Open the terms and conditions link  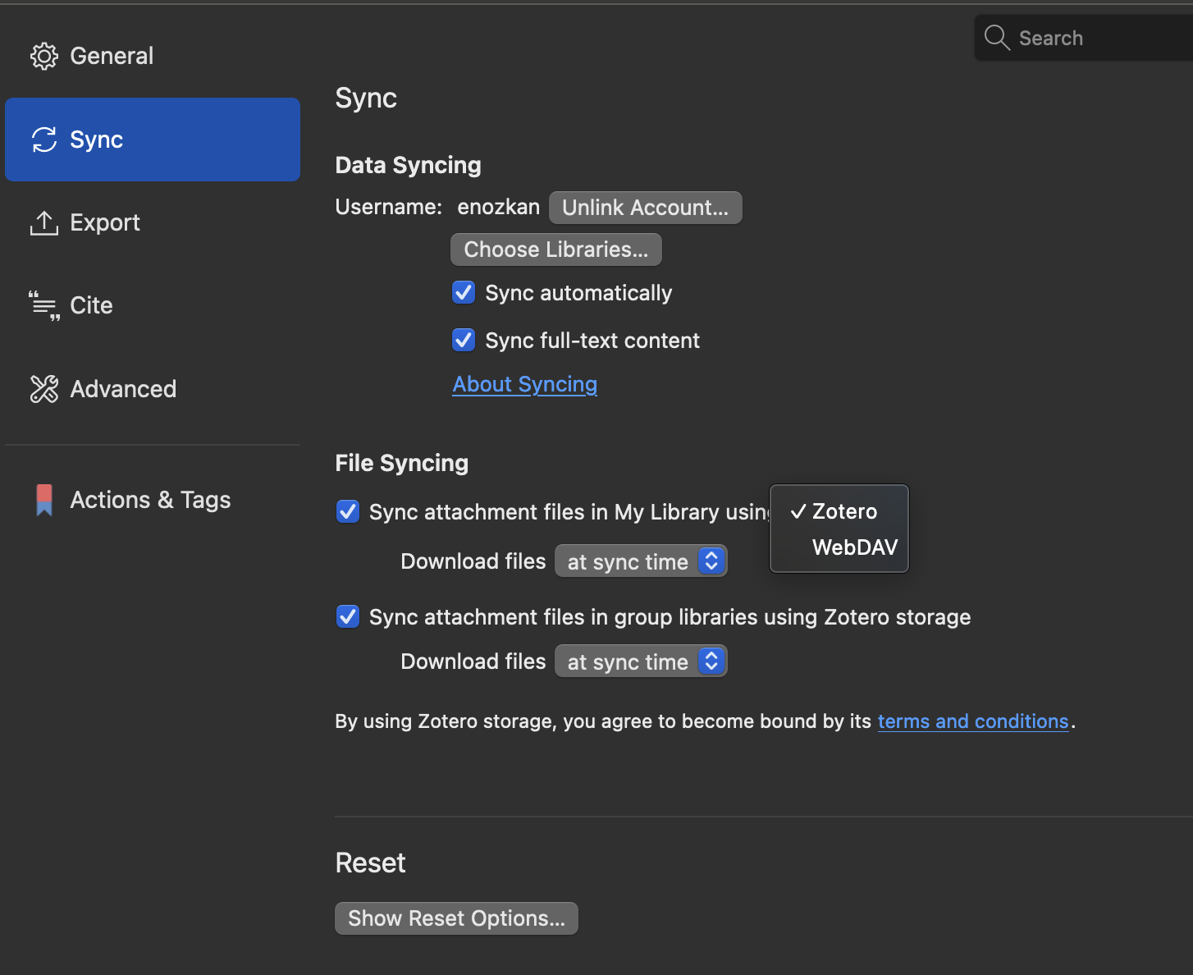click(973, 721)
